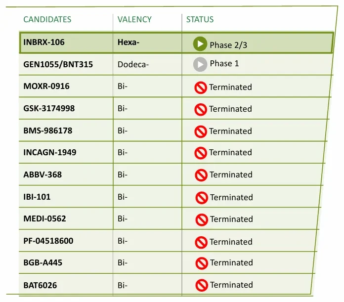344x302 pixels.
Task: Click the terminated icon in PF-04518600 row
Action: pyautogui.click(x=201, y=242)
